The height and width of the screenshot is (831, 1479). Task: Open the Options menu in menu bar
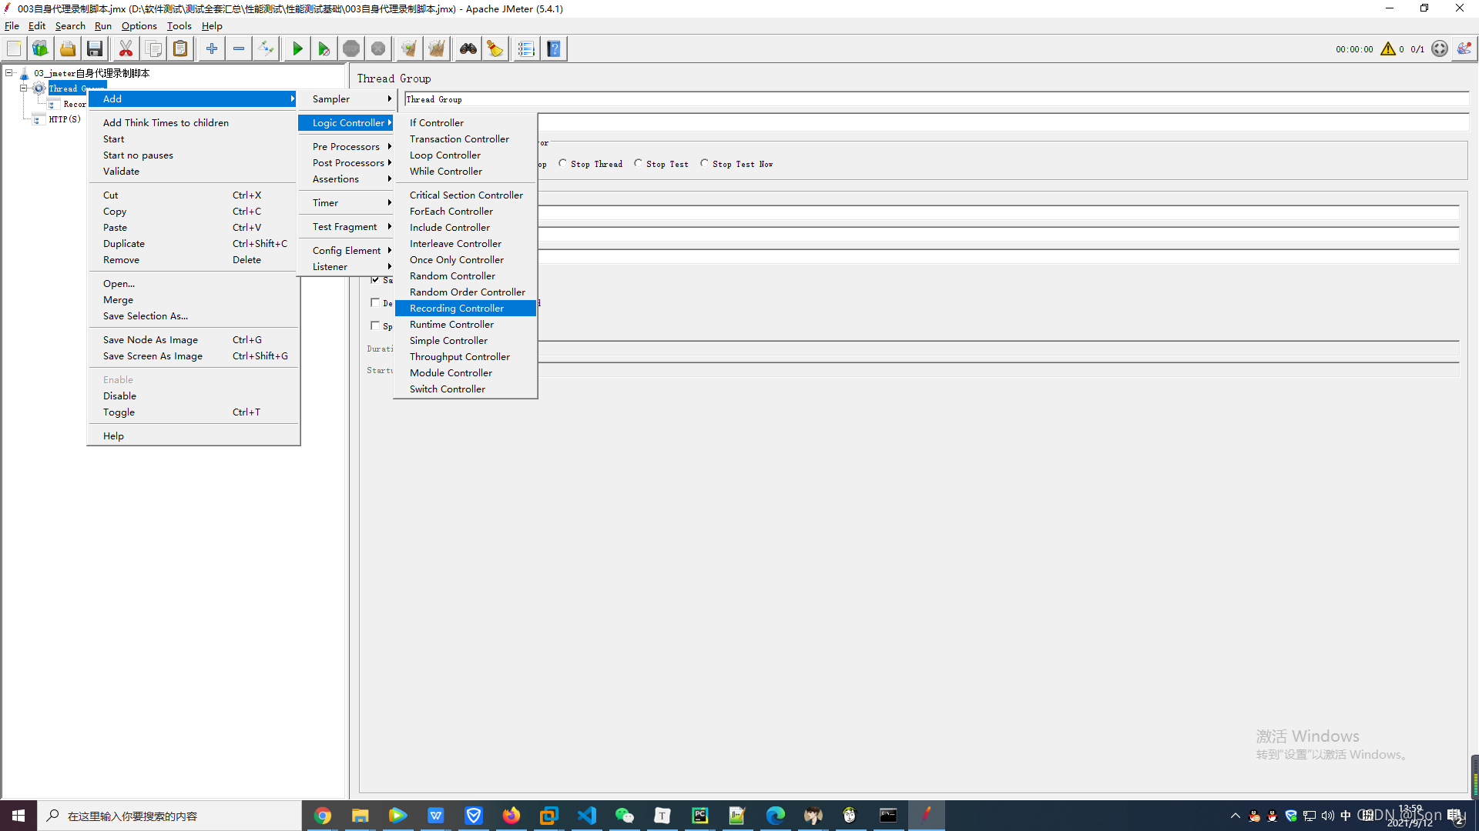(139, 26)
